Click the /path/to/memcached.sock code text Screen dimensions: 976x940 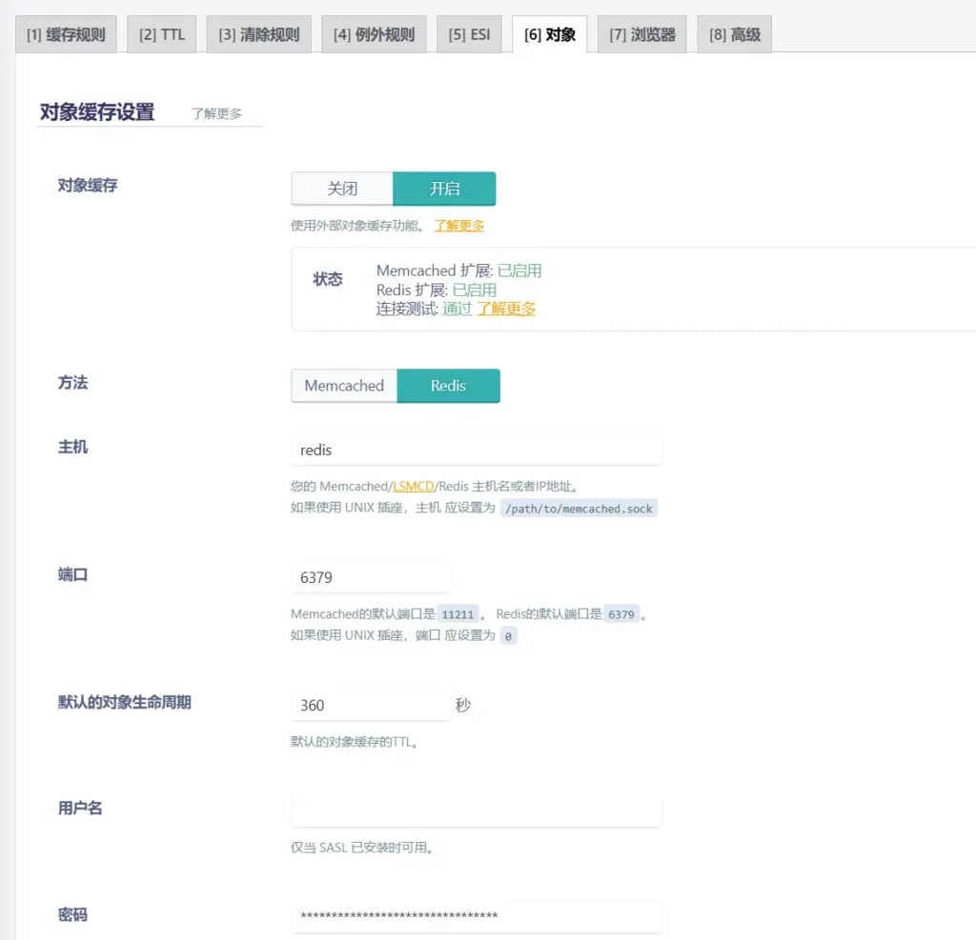[579, 509]
